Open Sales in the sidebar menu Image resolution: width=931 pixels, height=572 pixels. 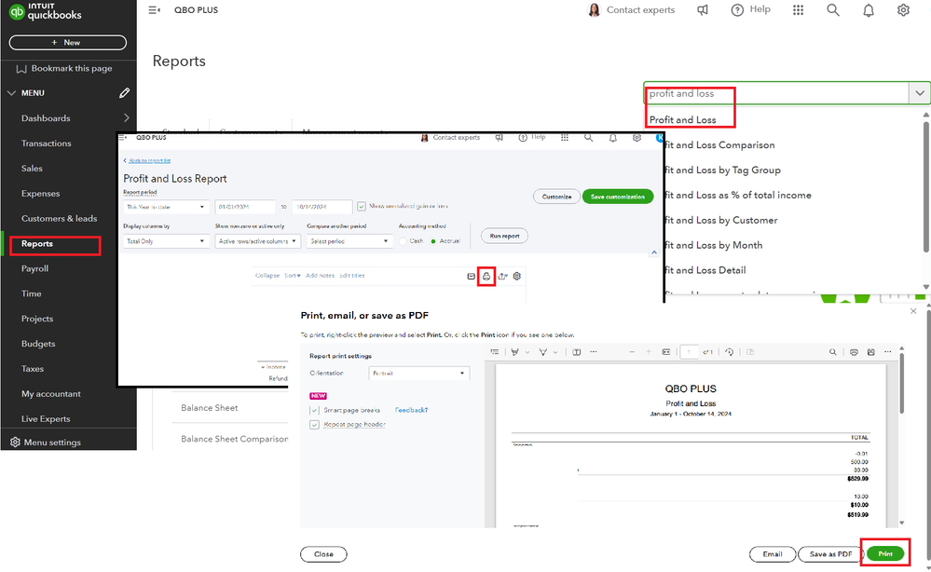(32, 169)
